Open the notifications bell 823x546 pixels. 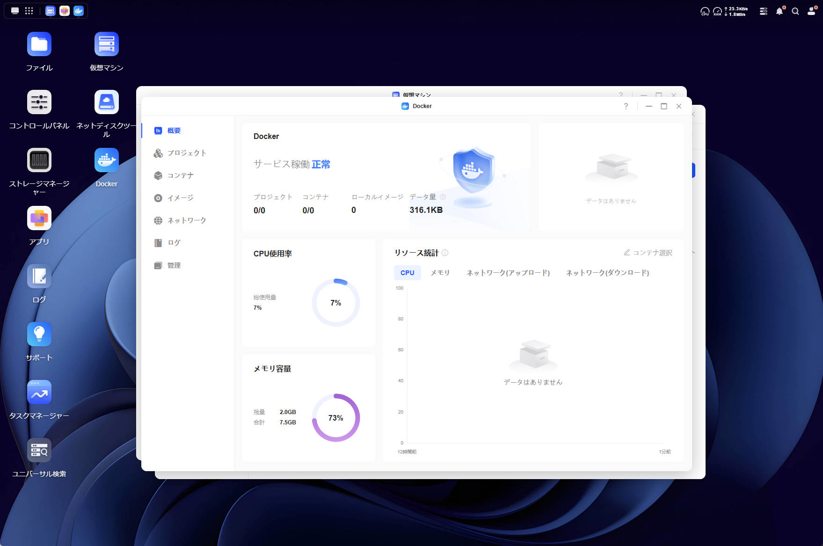[779, 11]
